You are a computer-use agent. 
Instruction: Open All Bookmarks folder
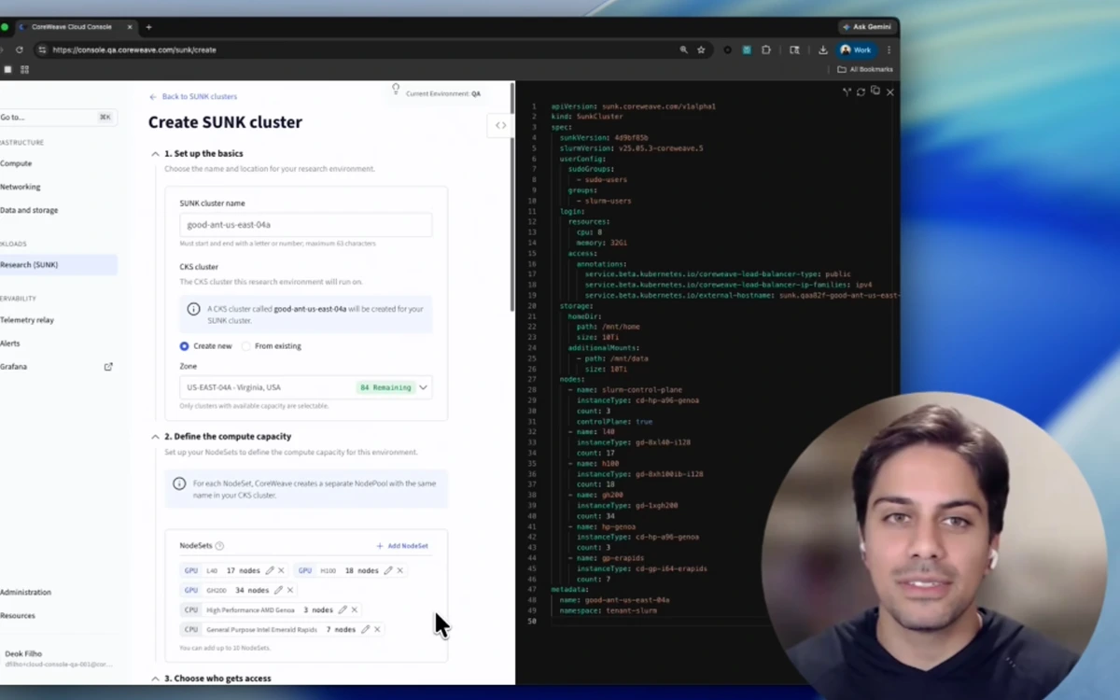[866, 69]
